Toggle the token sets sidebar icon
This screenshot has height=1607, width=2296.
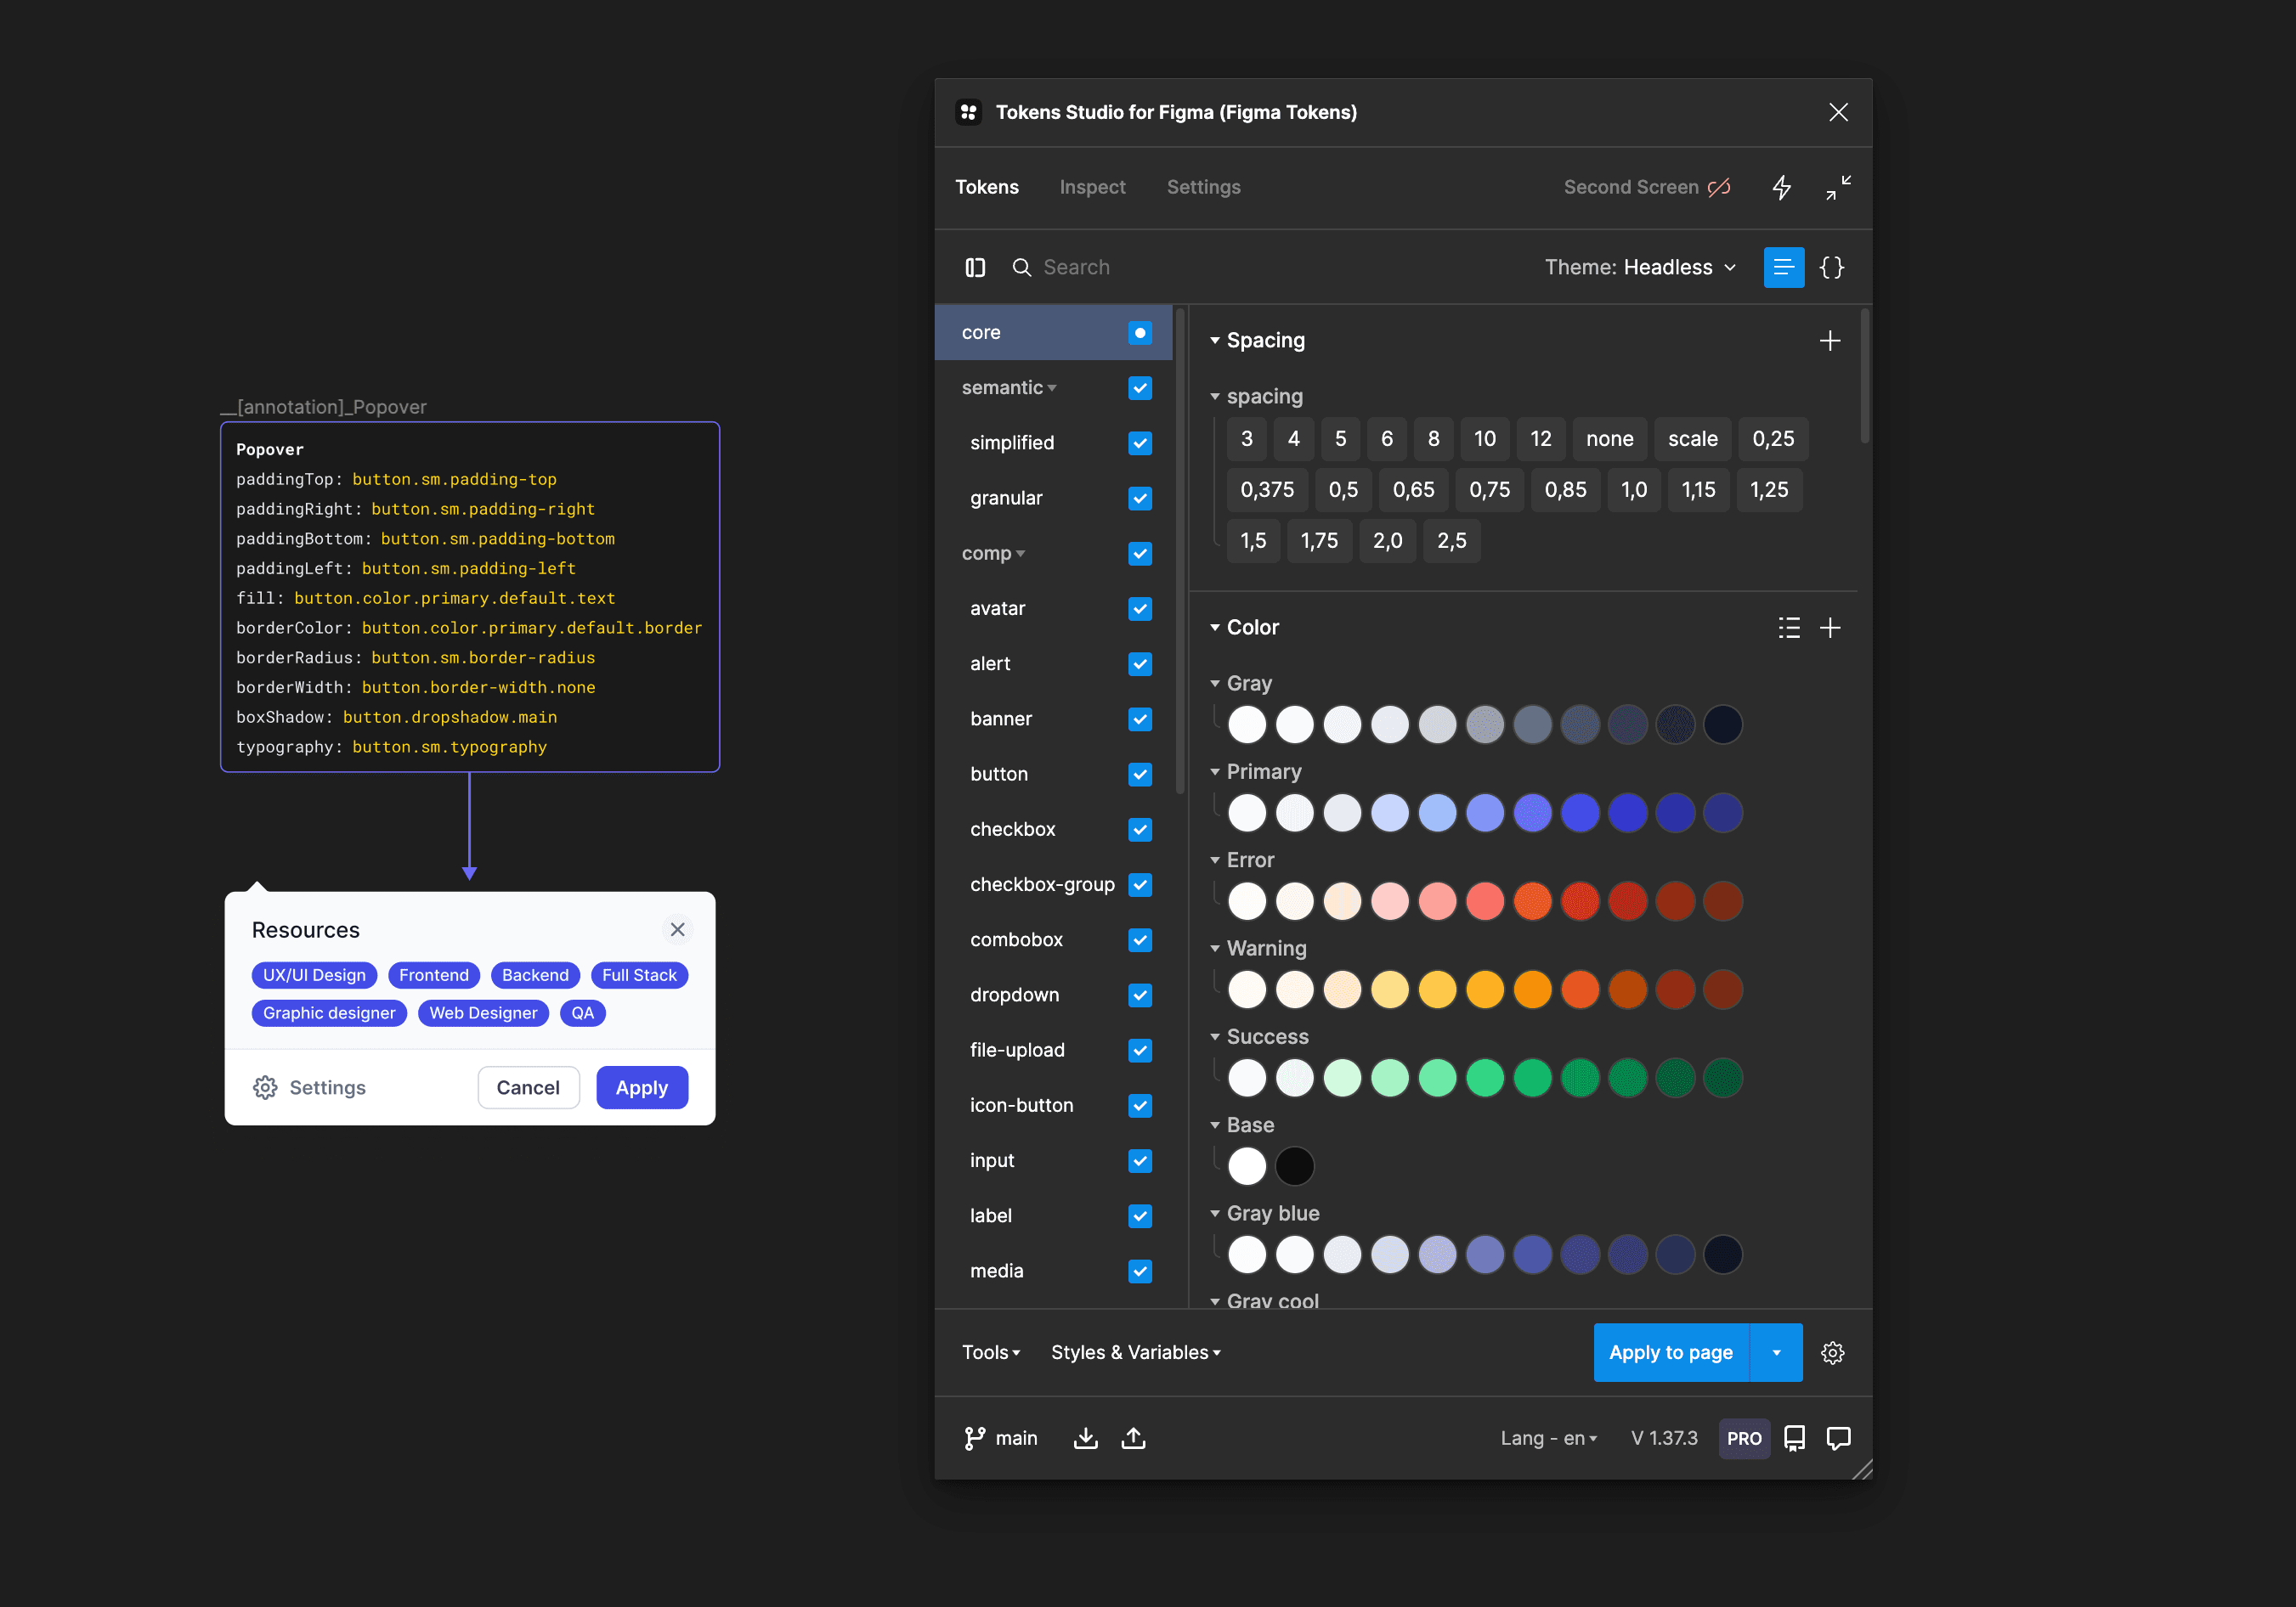[x=975, y=267]
